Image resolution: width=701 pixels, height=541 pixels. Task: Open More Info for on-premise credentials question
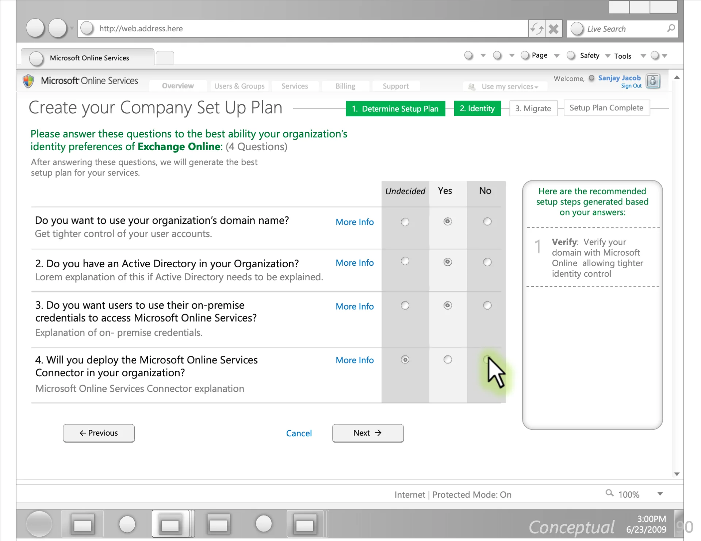click(355, 306)
